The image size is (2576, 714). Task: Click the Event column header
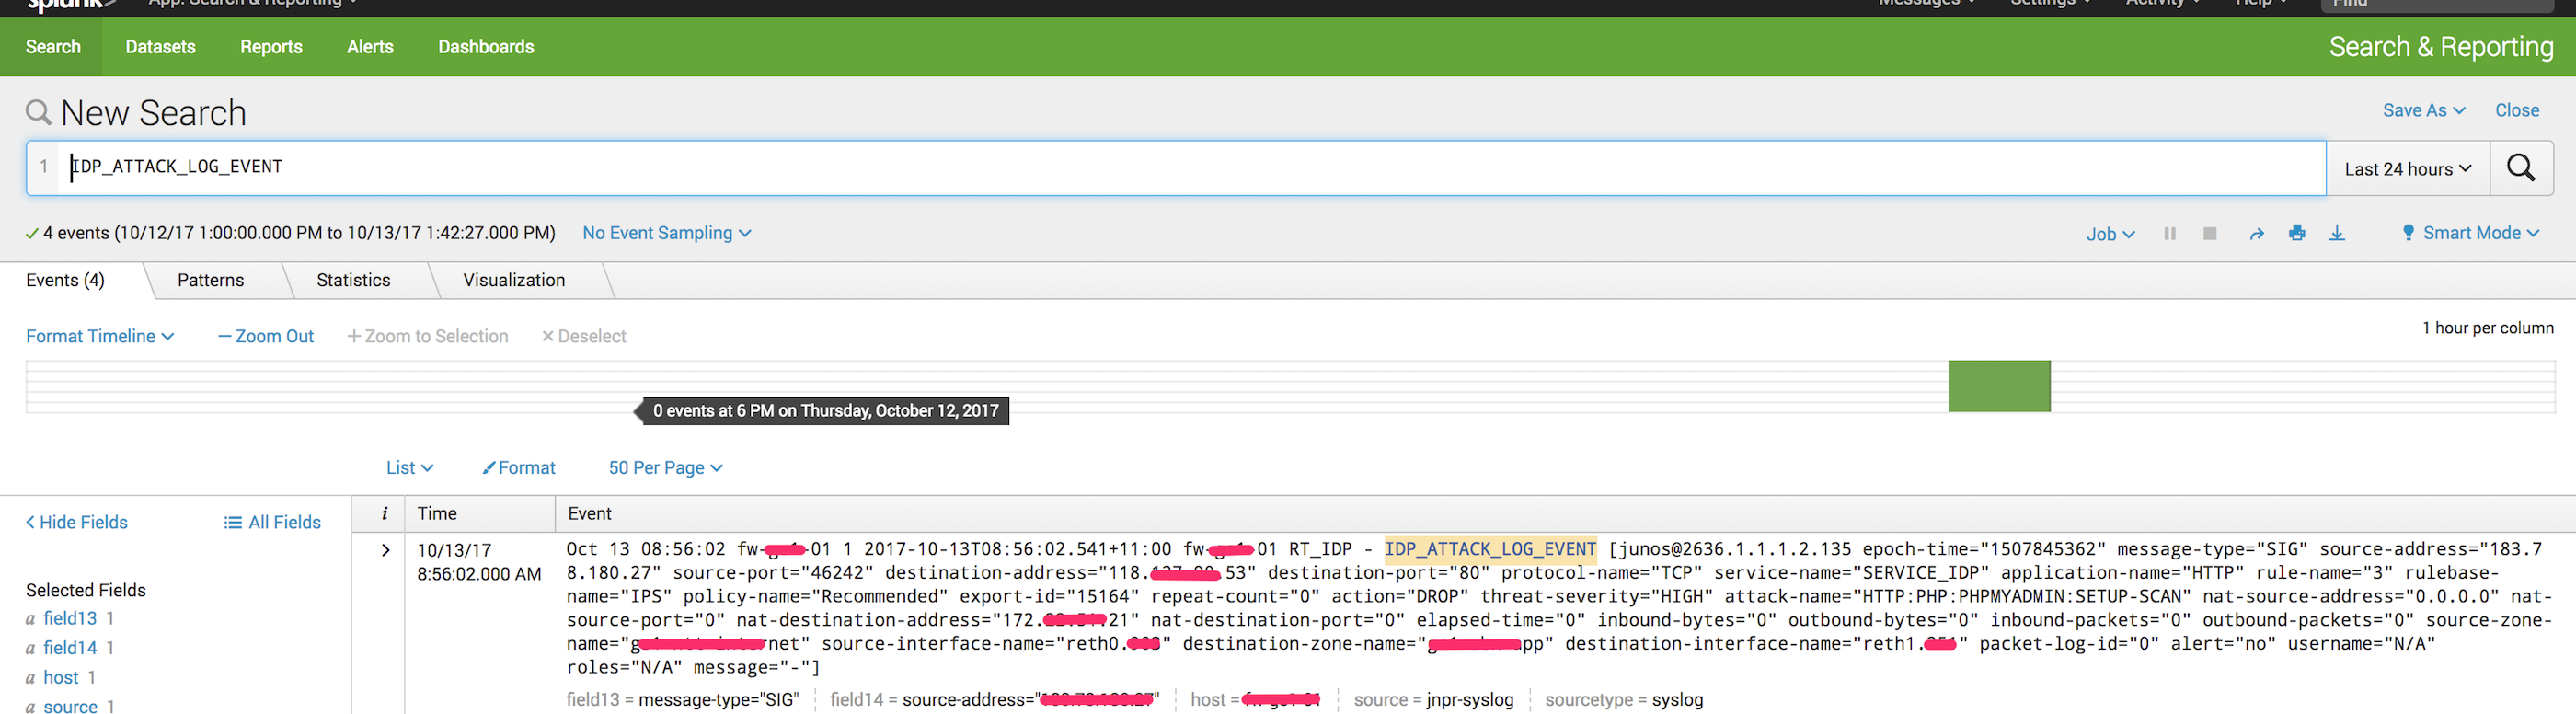pyautogui.click(x=589, y=513)
